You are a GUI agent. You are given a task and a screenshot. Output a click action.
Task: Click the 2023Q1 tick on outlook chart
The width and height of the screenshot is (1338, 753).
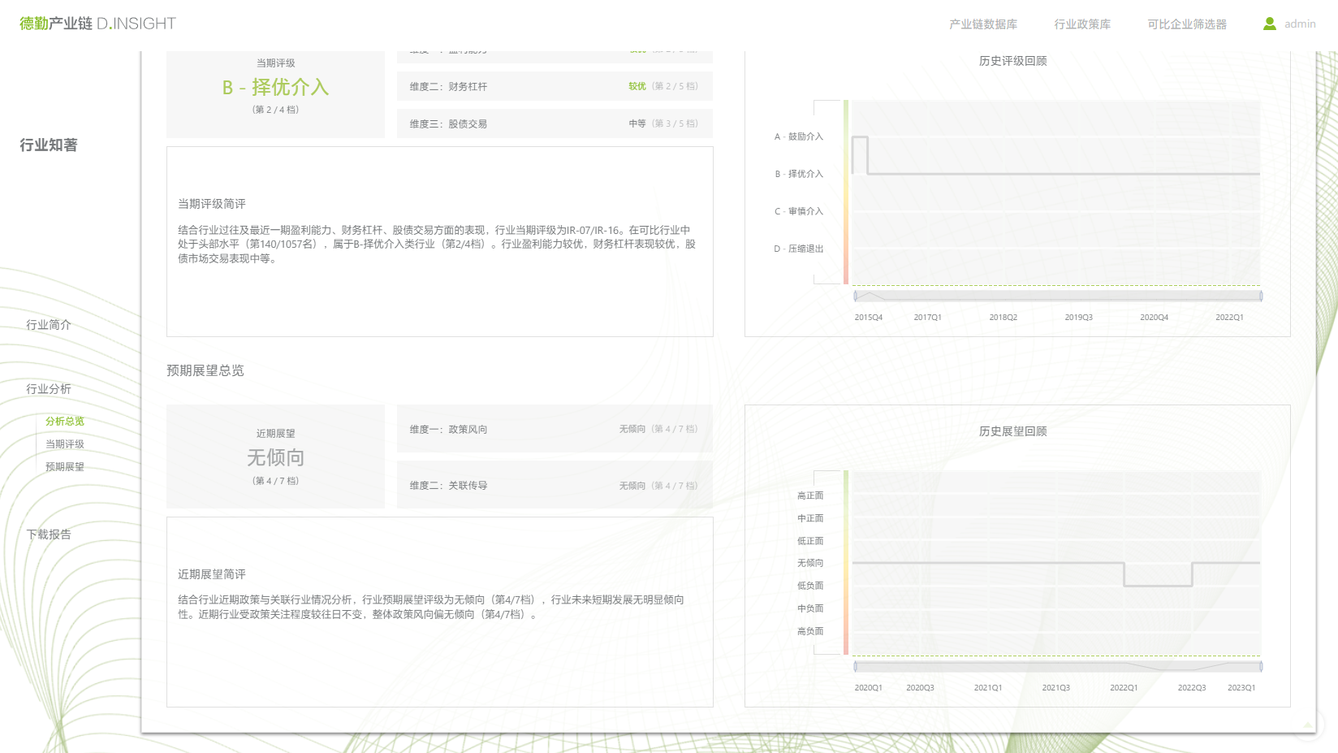(1241, 688)
